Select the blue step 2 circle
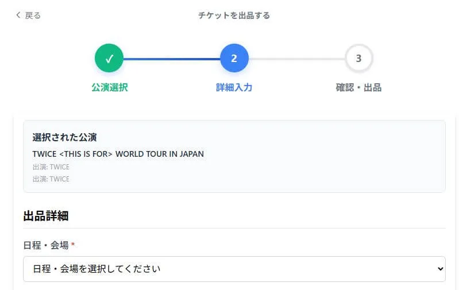This screenshot has width=459, height=290. 234,58
